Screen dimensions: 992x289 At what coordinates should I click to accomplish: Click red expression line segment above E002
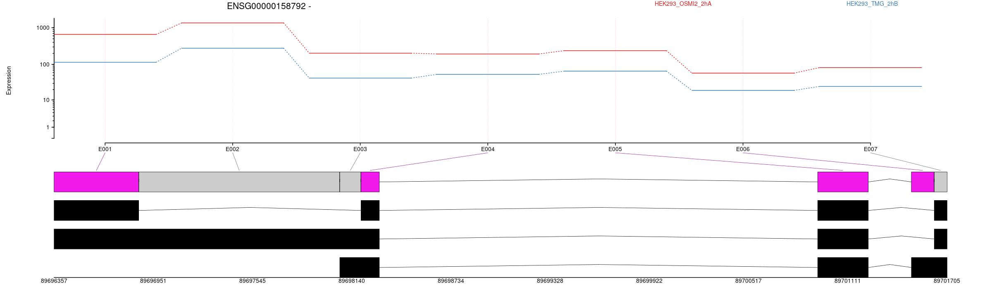[x=232, y=23]
